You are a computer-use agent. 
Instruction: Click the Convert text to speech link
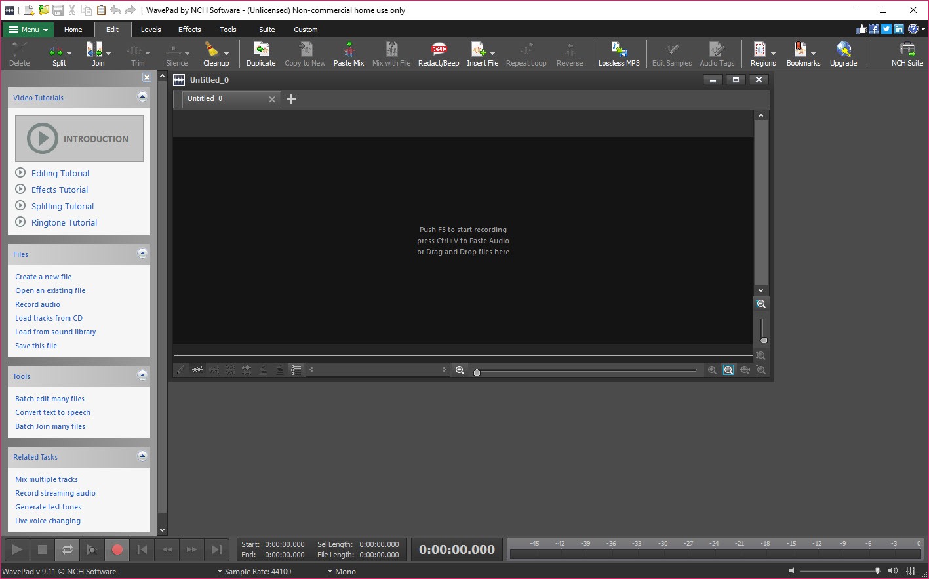[53, 412]
